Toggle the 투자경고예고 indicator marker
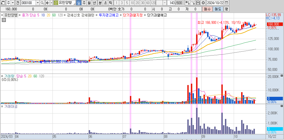This screenshot has height=140, width=284. [97, 15]
